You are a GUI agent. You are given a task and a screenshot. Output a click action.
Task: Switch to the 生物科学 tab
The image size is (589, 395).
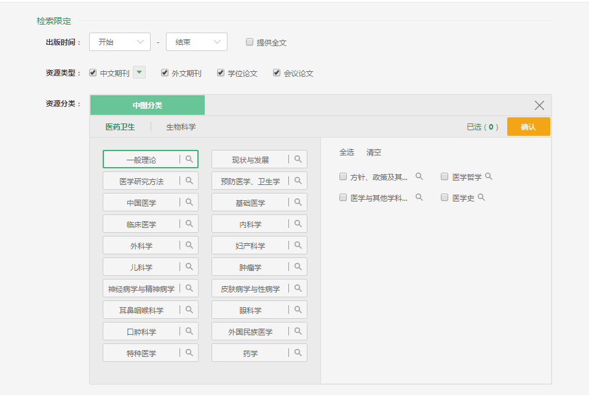(181, 127)
